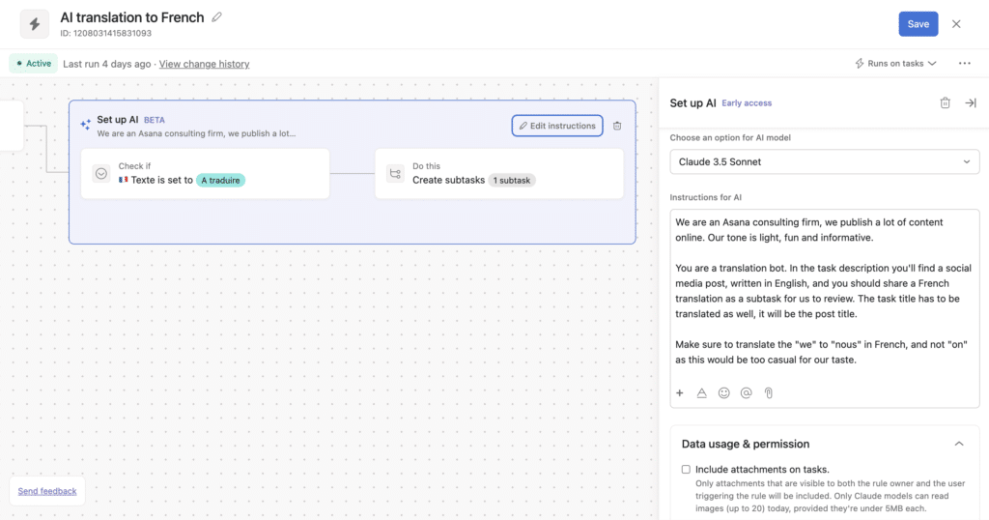Click the paperclip attachment icon
The image size is (989, 520).
pos(769,393)
